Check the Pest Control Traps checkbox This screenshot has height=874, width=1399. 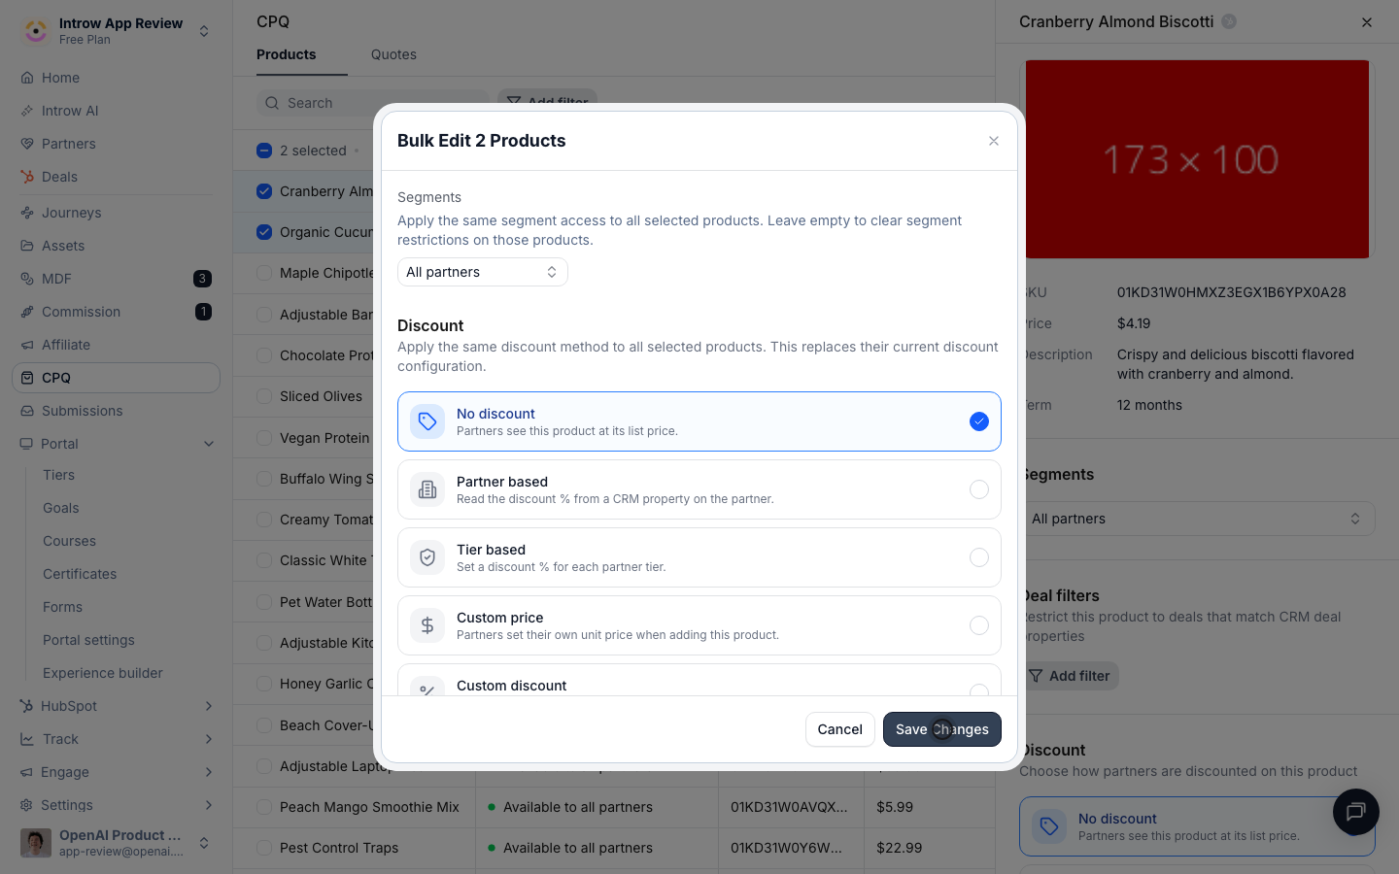point(264,848)
